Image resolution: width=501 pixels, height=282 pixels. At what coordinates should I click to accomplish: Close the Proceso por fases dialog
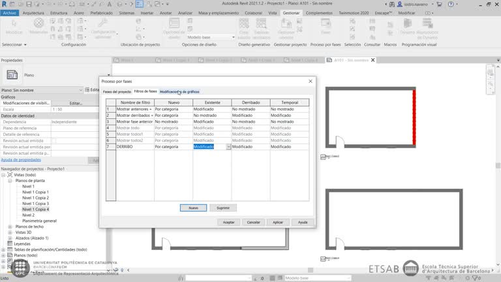point(310,81)
